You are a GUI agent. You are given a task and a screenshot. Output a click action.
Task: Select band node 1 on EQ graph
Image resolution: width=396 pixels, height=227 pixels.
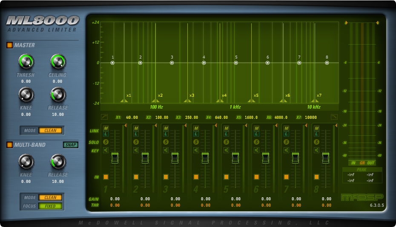pyautogui.click(x=112, y=63)
